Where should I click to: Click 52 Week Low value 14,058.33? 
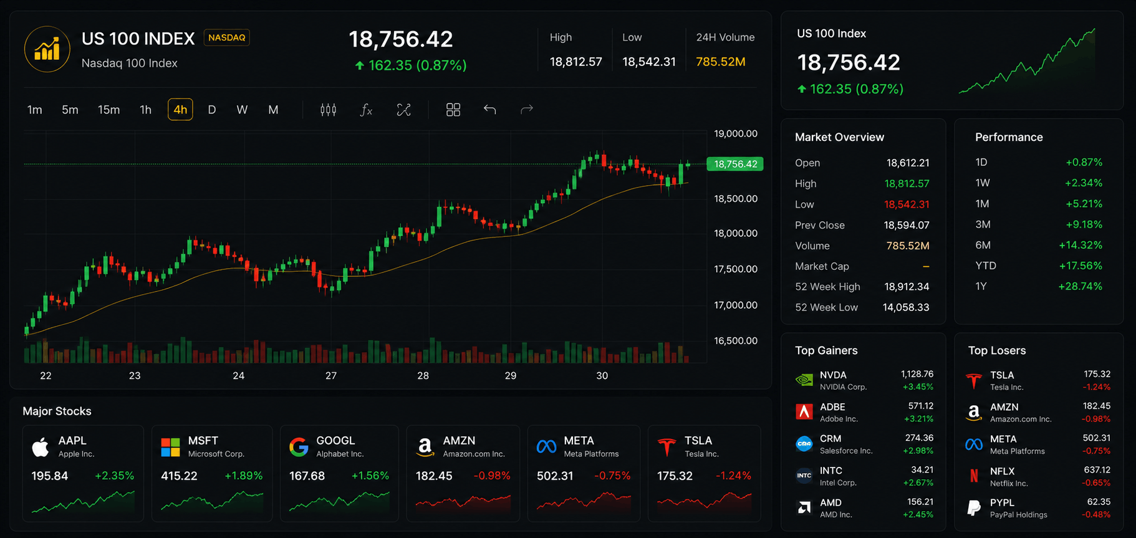click(906, 307)
